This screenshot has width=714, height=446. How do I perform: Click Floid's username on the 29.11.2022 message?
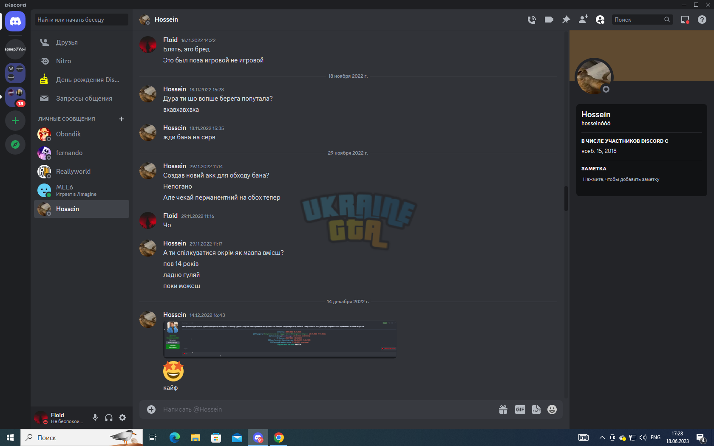click(170, 216)
